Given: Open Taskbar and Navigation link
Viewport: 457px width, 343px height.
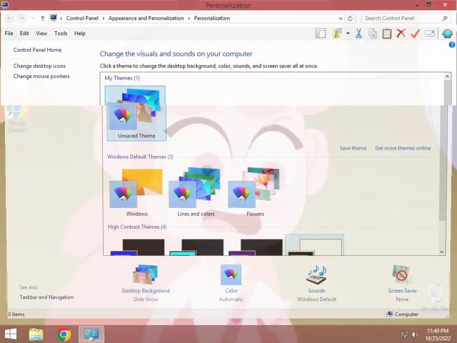Looking at the screenshot, I should [46, 297].
